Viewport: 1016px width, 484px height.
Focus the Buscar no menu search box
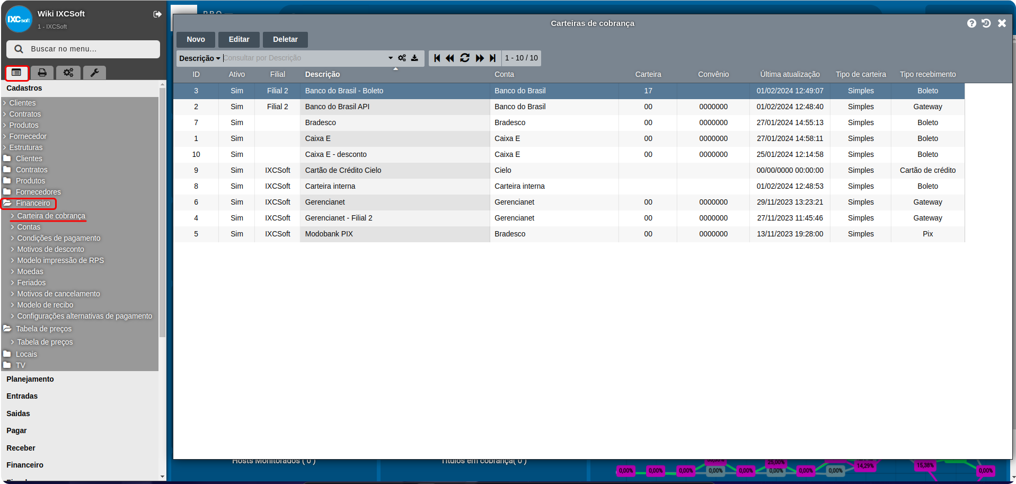[x=83, y=49]
